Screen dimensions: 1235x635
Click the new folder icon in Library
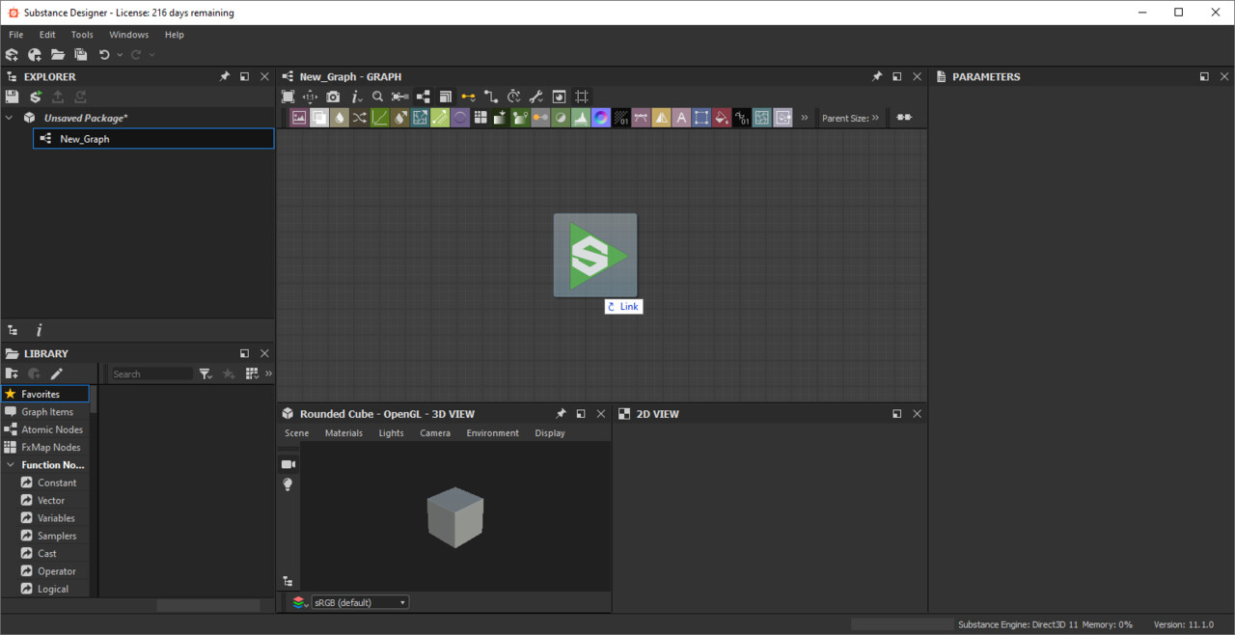[12, 373]
